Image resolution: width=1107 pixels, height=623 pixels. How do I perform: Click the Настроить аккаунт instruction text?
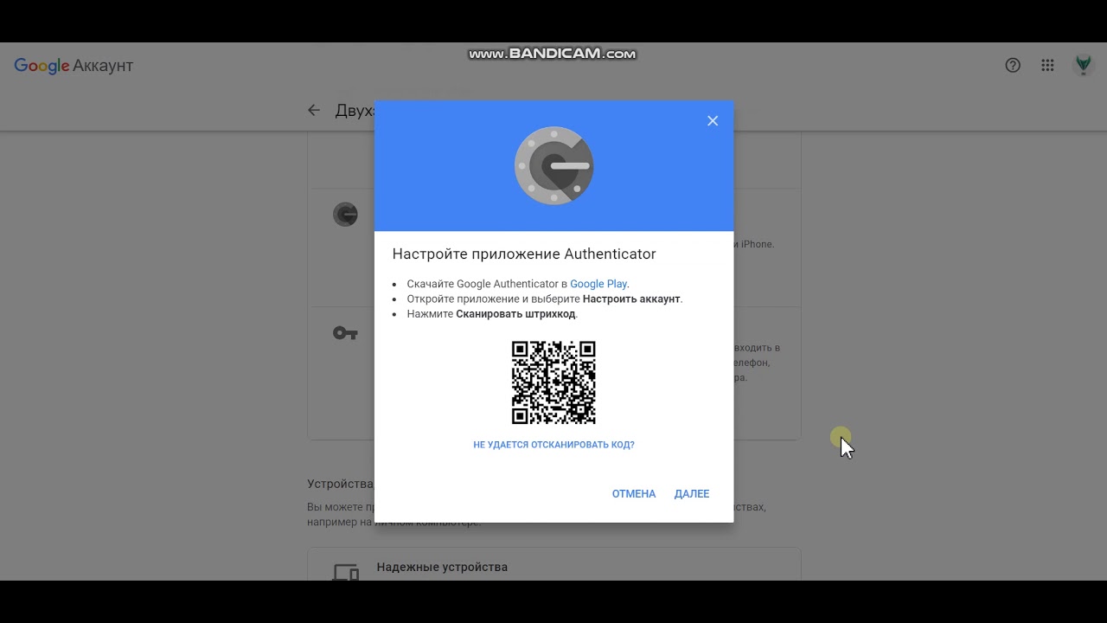[x=631, y=299]
